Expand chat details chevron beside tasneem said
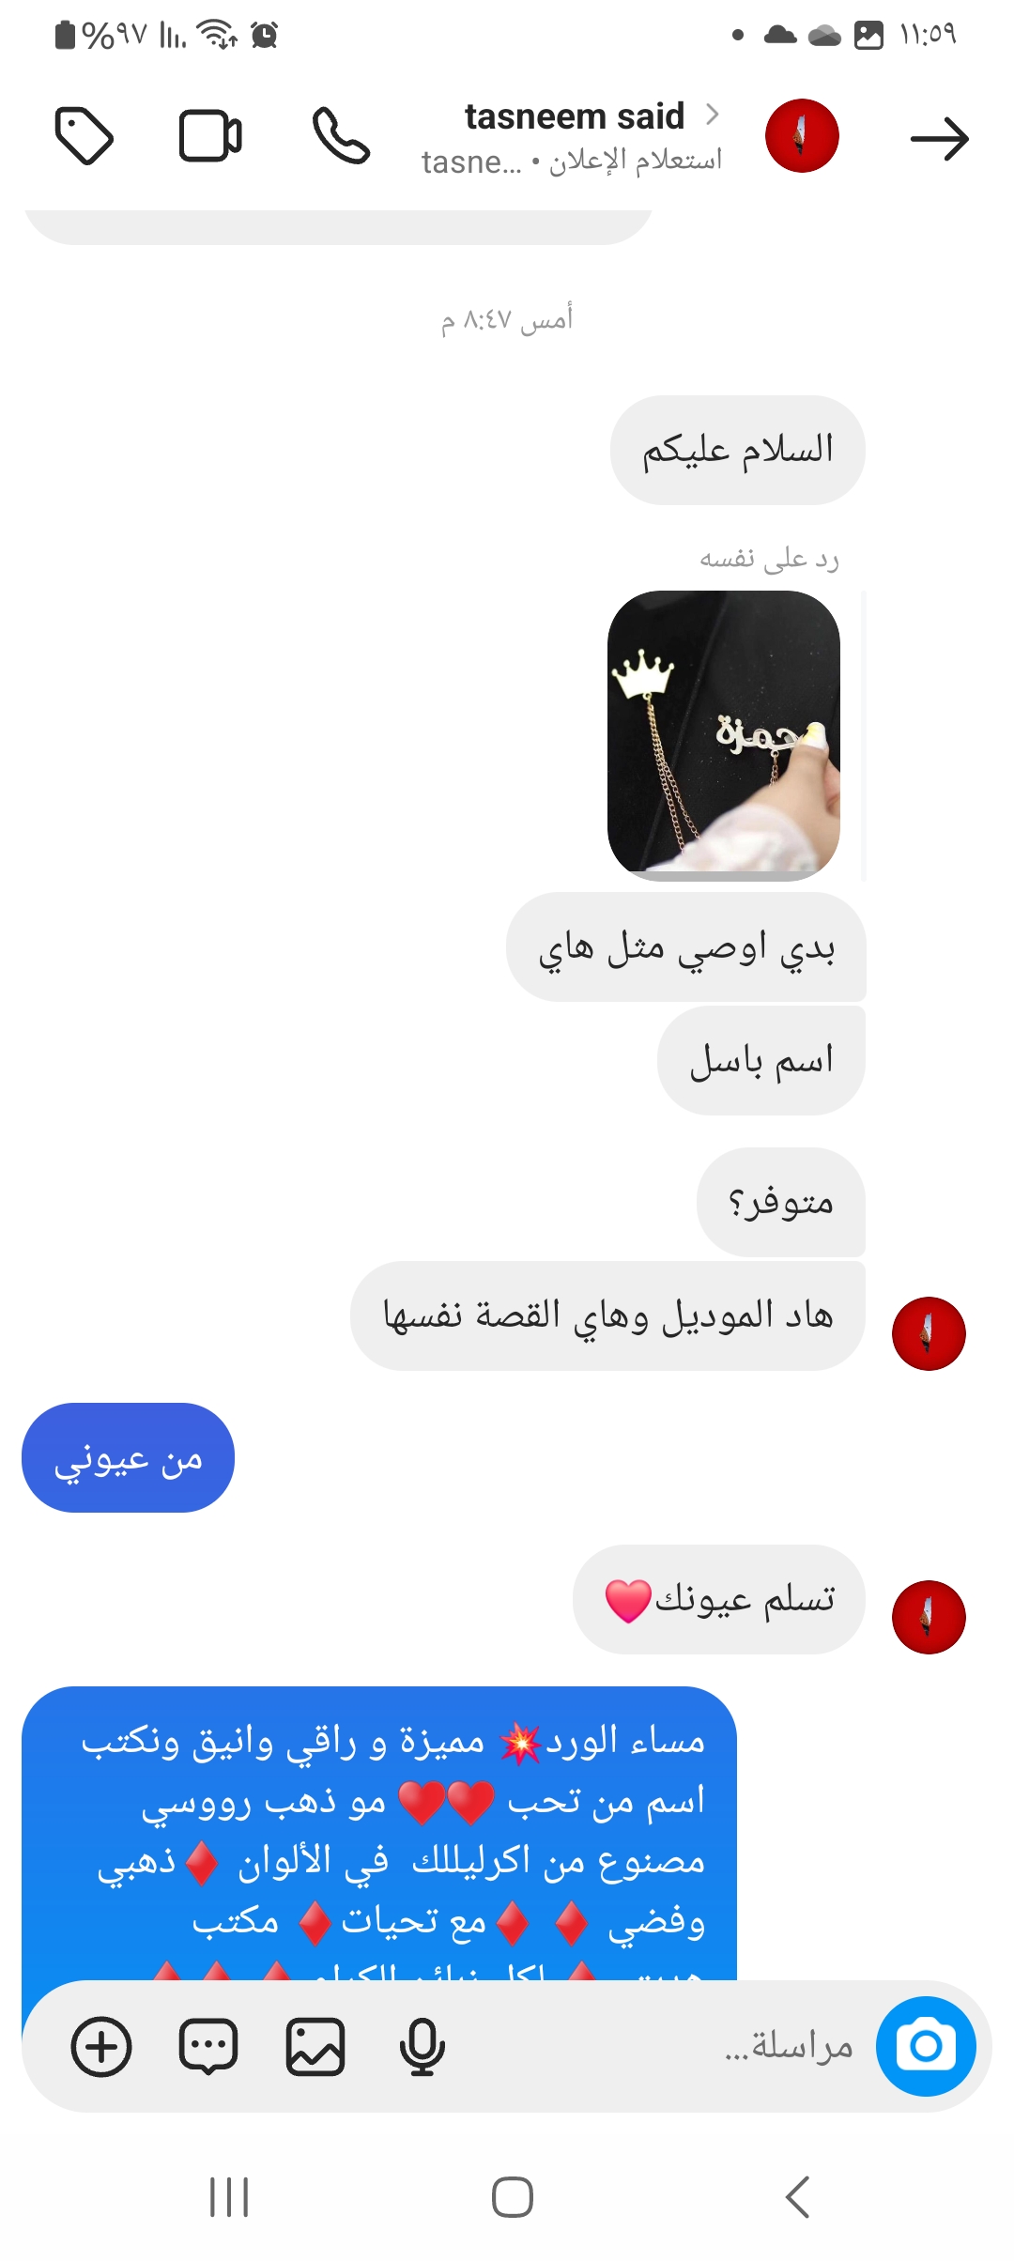 [x=713, y=115]
